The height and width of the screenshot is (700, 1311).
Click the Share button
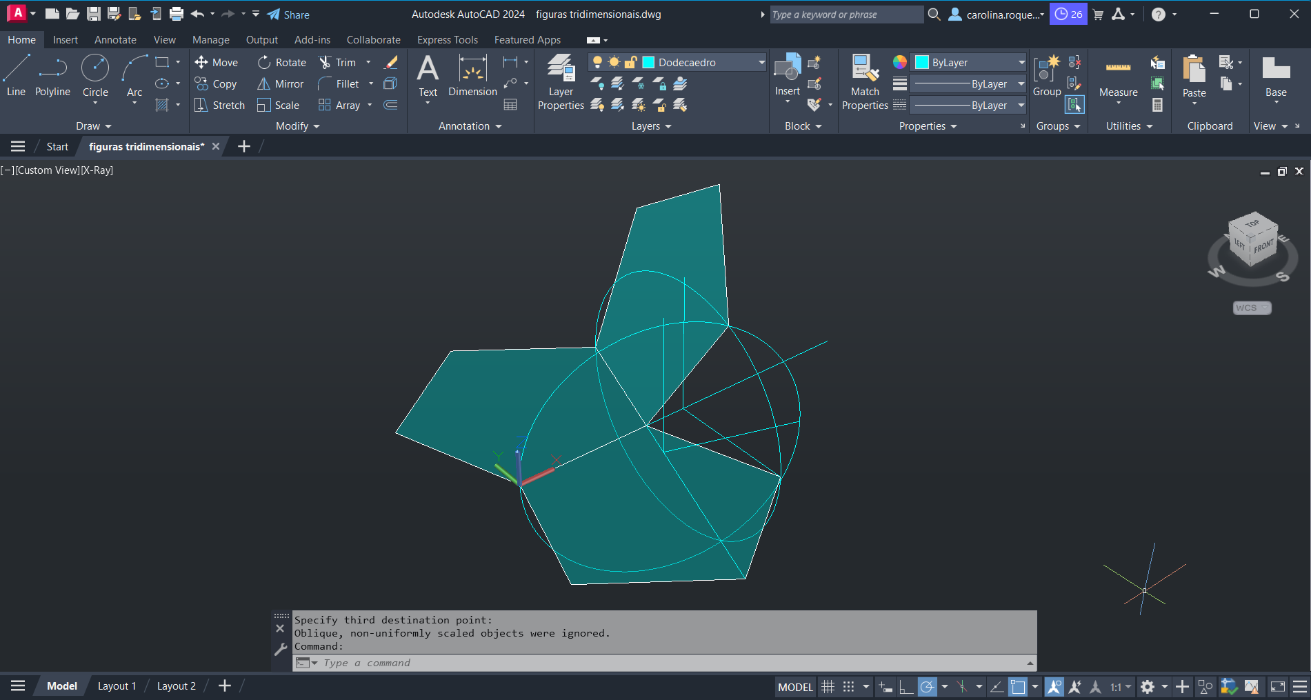(288, 14)
